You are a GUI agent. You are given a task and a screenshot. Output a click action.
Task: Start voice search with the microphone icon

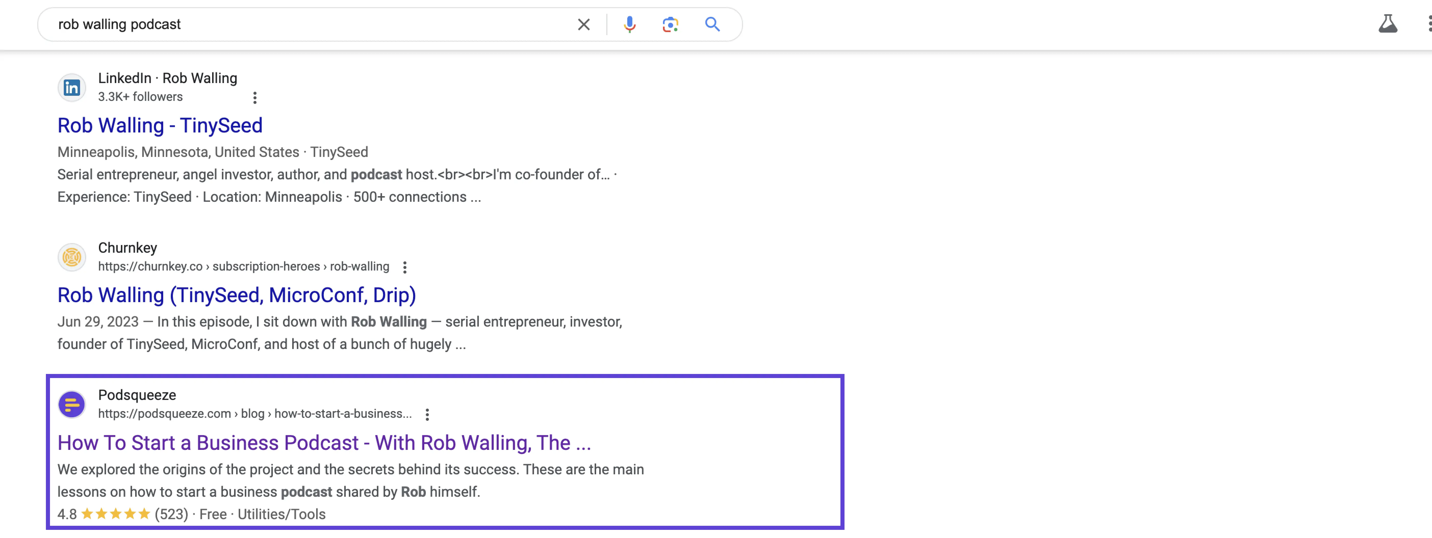629,24
